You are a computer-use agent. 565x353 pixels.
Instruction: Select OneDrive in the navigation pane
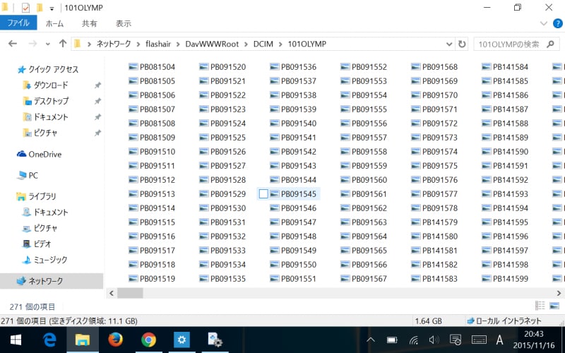(x=44, y=154)
